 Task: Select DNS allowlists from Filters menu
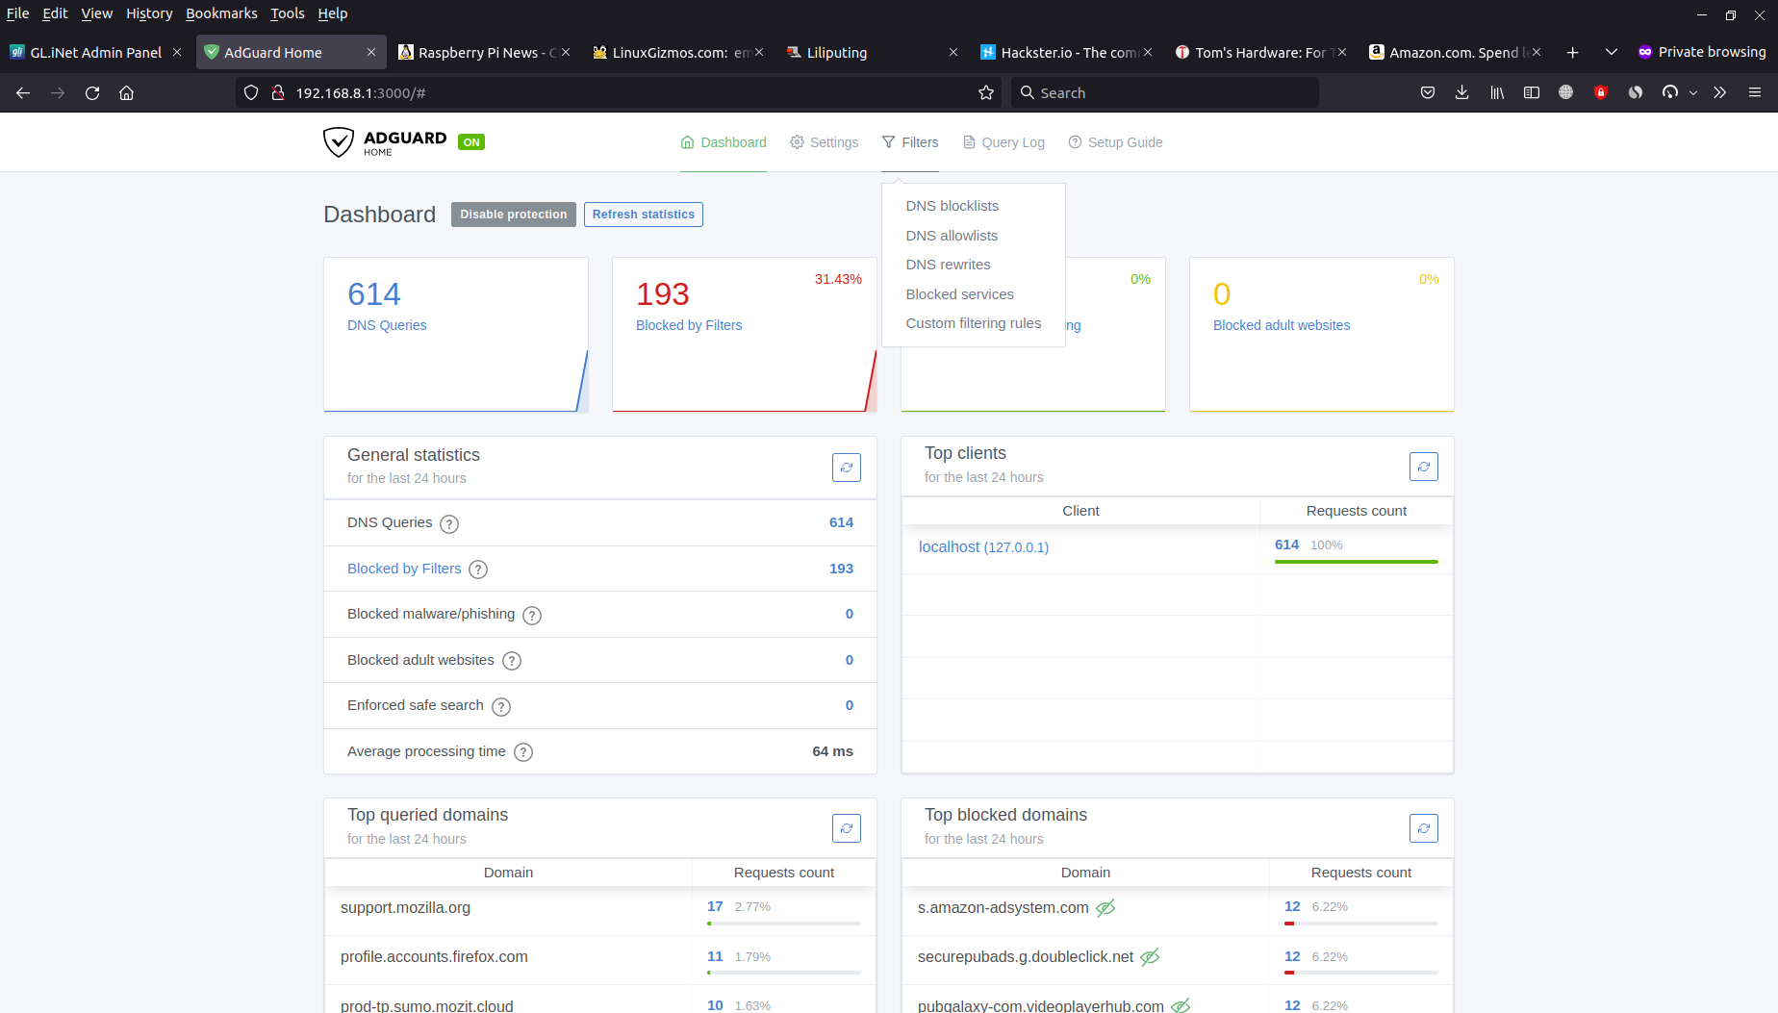[952, 236]
